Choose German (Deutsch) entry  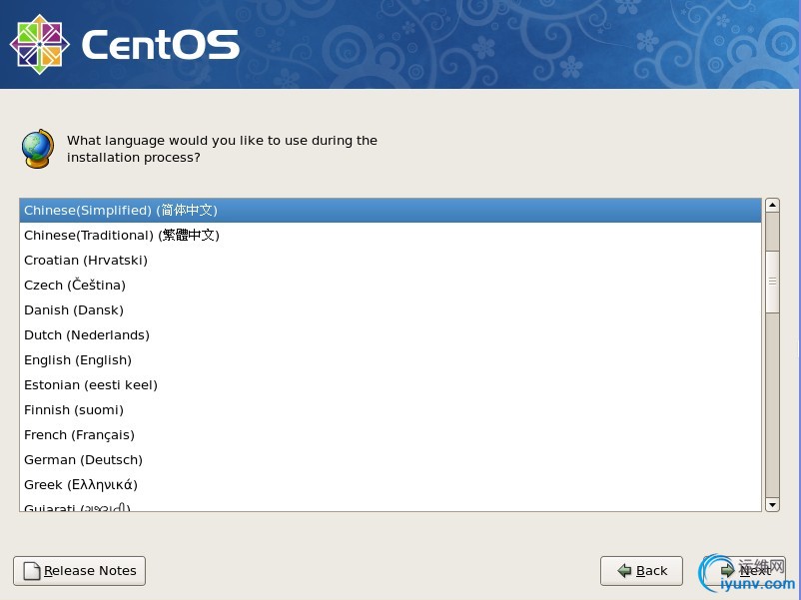click(391, 460)
